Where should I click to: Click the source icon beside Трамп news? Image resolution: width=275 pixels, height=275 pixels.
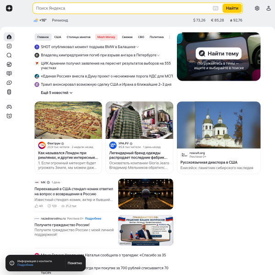click(37, 84)
